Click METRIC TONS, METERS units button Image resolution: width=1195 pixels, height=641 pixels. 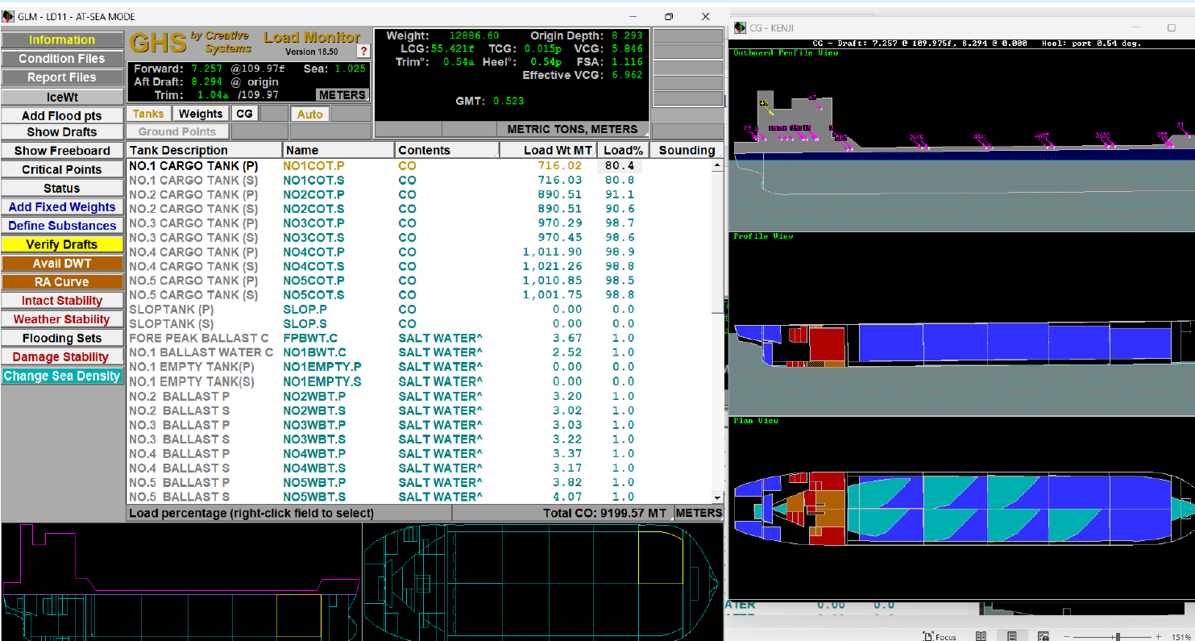(x=572, y=129)
